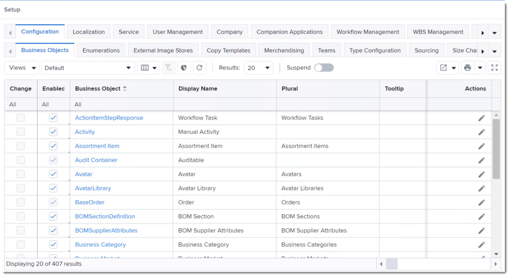510x277 pixels.
Task: Click the clear filters funnel icon
Action: pyautogui.click(x=168, y=68)
